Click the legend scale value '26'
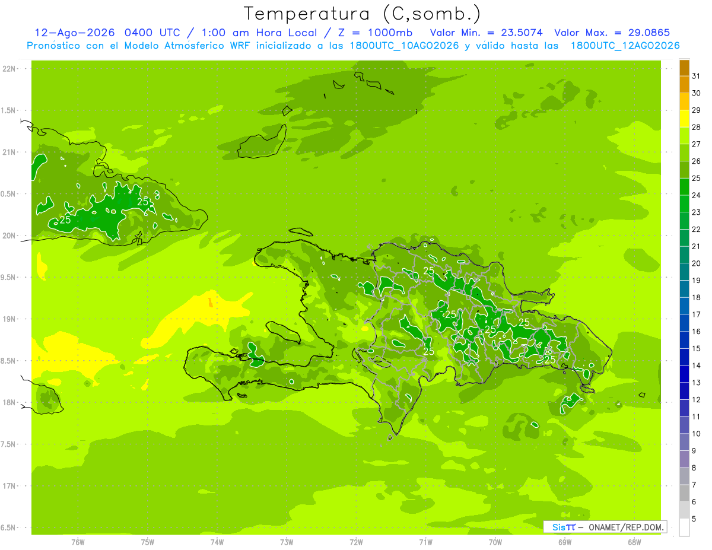This screenshot has height=550, width=712. (697, 161)
